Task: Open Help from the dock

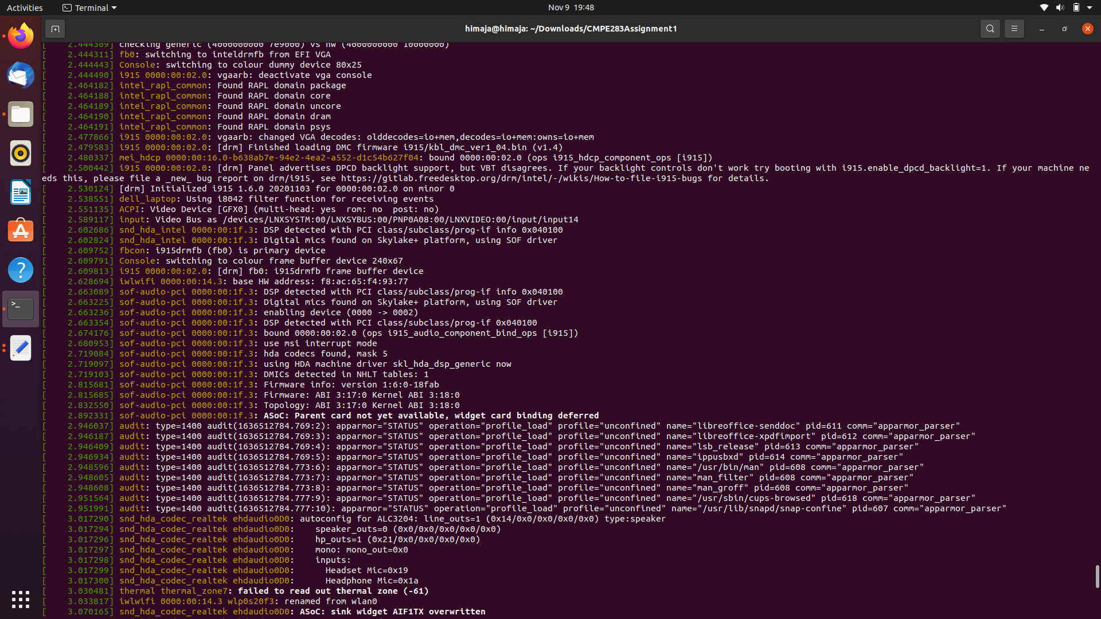Action: pos(21,270)
